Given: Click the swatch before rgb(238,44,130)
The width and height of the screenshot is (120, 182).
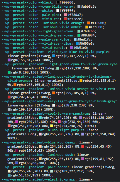Looking at the screenshot, I should click(x=60, y=122).
